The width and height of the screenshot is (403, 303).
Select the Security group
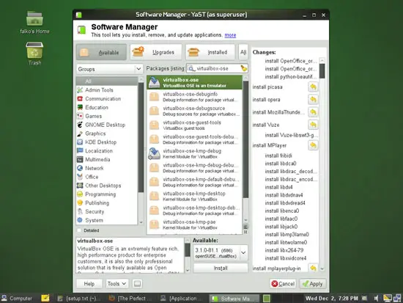107,211
